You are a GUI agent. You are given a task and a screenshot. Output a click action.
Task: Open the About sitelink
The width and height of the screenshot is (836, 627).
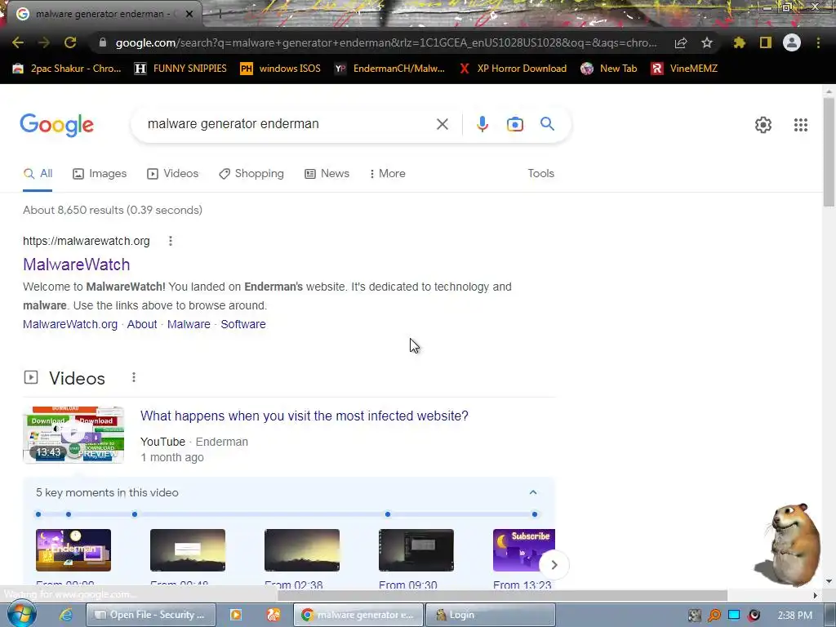(142, 324)
